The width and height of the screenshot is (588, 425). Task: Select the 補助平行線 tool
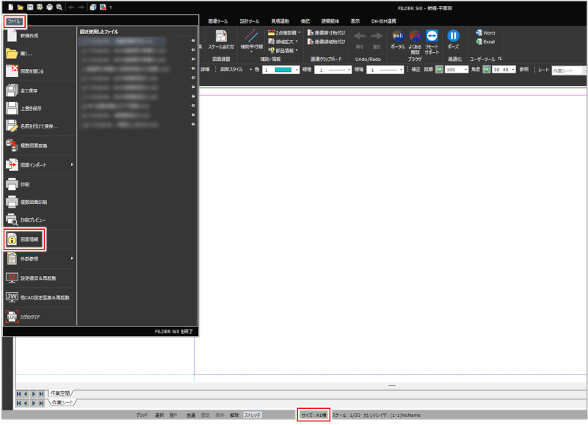251,37
